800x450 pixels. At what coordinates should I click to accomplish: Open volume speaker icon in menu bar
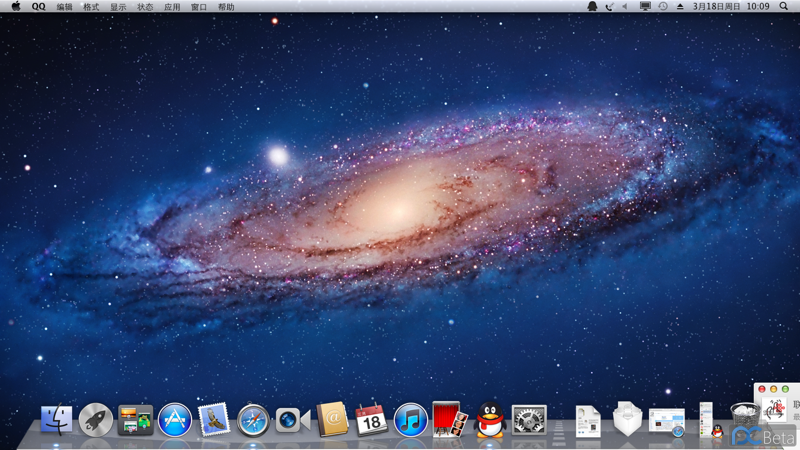pos(625,6)
